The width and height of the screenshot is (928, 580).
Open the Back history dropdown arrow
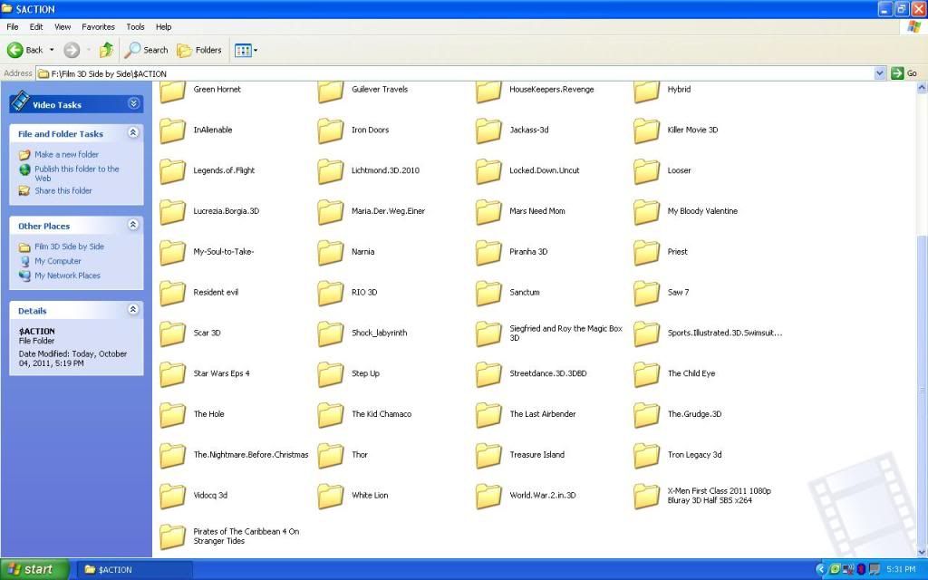pos(52,51)
